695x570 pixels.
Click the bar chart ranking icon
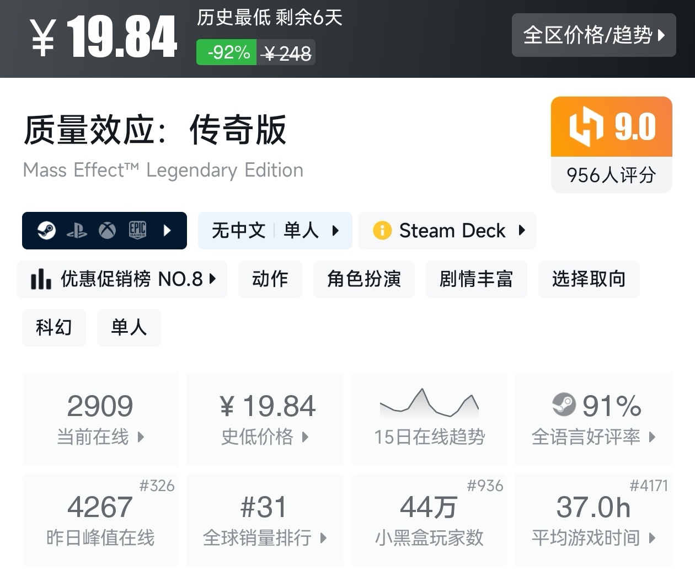41,279
